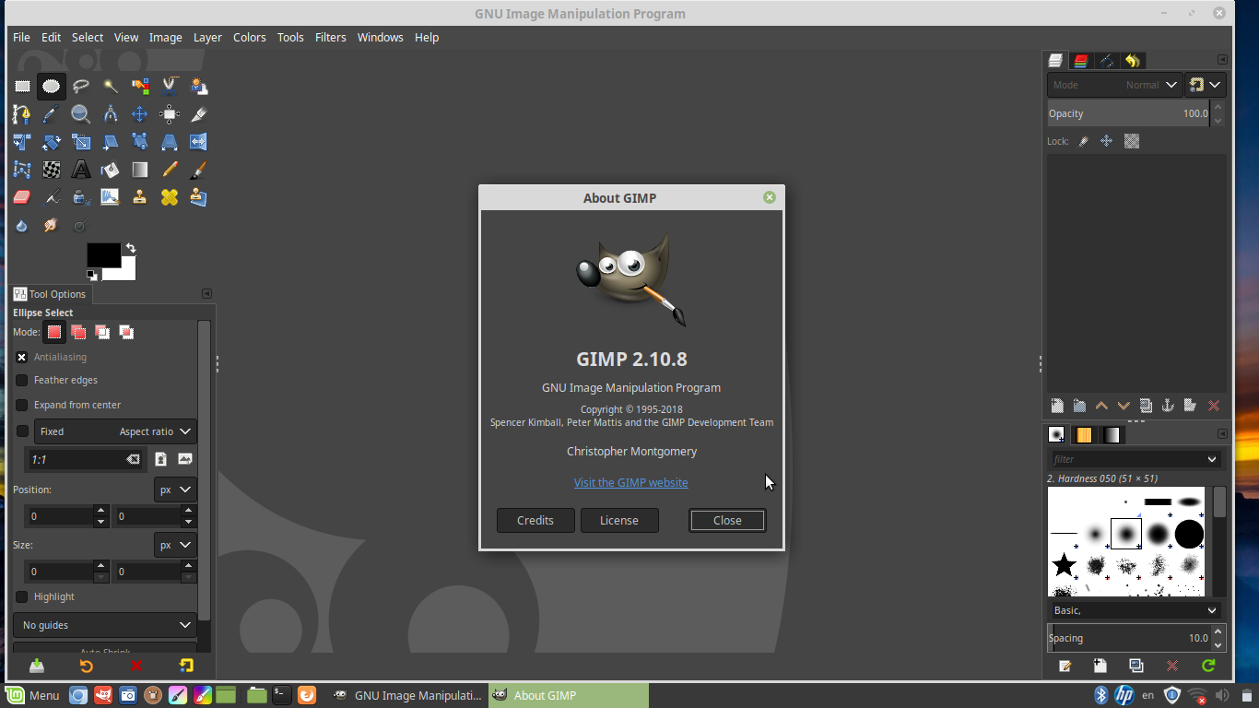This screenshot has height=708, width=1259.
Task: Select the Zoom magnifier tool
Action: tap(81, 114)
